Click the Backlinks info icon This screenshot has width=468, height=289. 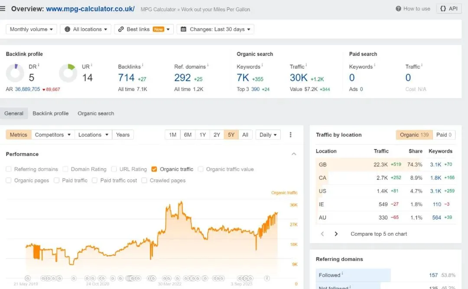[x=143, y=65]
